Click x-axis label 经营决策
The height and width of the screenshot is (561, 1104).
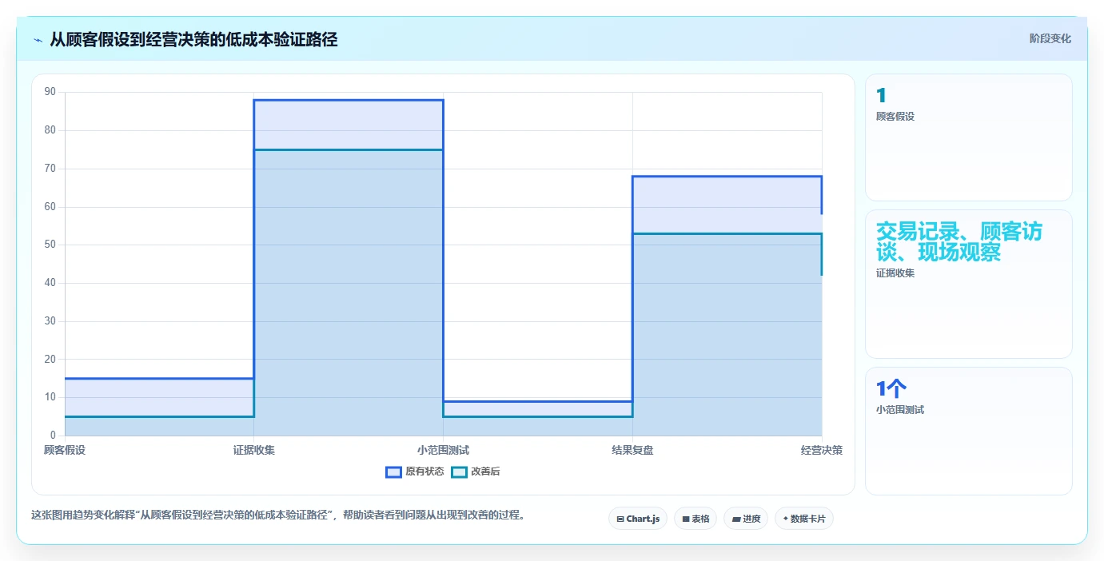[822, 450]
